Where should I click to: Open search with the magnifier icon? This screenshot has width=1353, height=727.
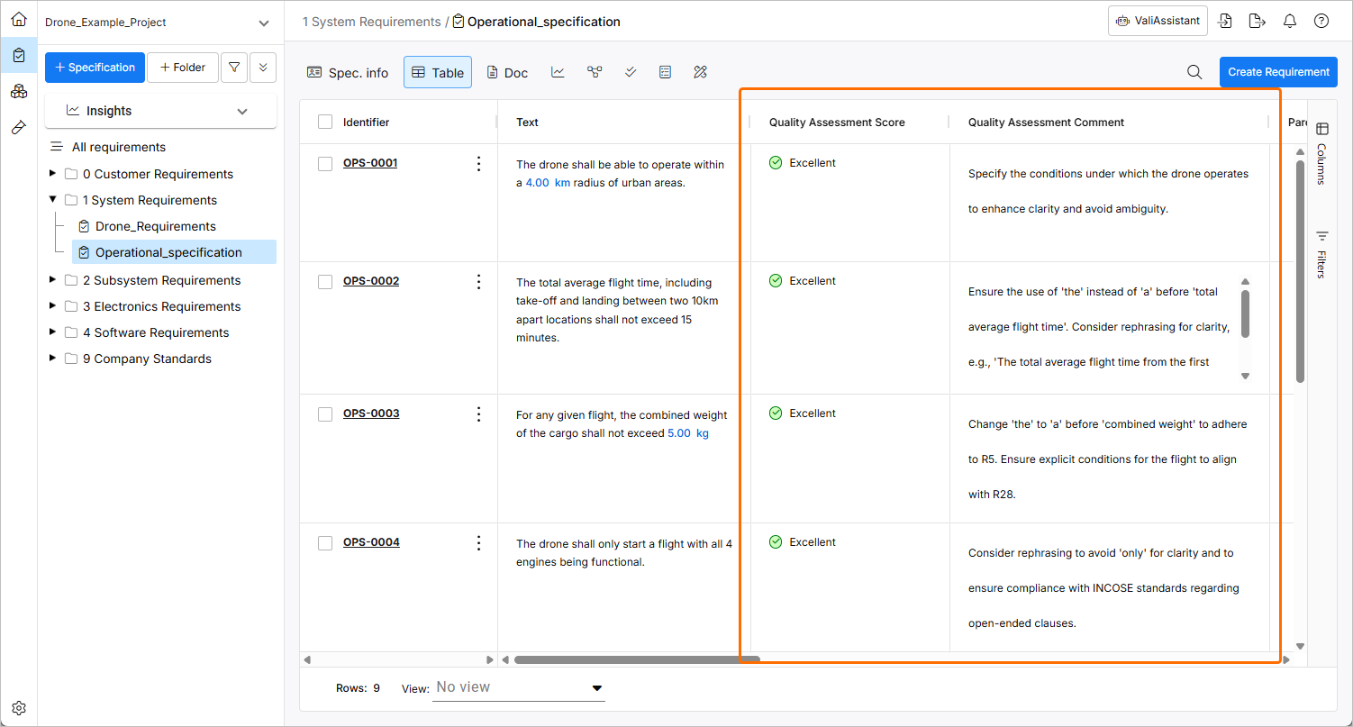click(x=1194, y=72)
